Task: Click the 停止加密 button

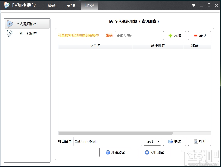Action: pos(154,152)
